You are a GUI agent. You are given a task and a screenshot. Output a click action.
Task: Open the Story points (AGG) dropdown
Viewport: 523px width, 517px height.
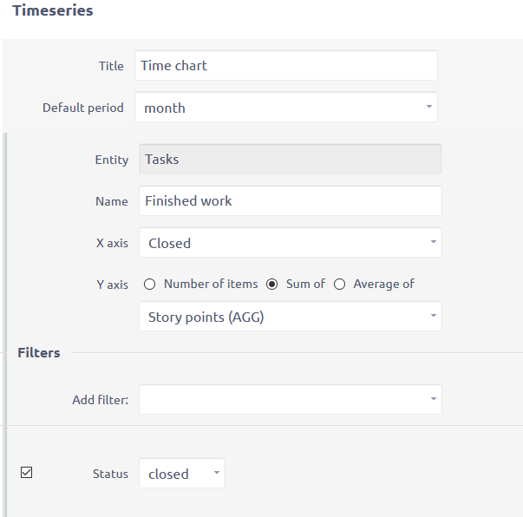pos(290,317)
